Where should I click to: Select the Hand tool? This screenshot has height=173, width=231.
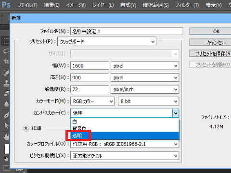pyautogui.click(x=6, y=137)
